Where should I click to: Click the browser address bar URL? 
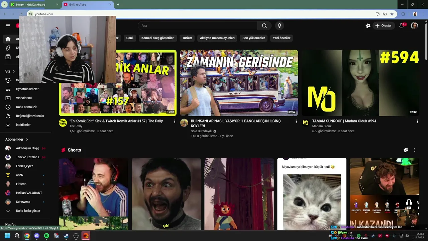44,14
